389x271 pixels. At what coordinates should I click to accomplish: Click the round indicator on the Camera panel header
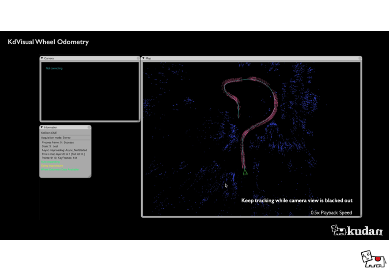pyautogui.click(x=138, y=58)
